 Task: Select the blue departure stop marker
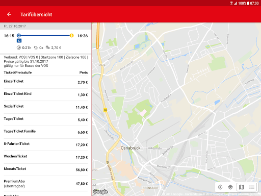pos(19,36)
